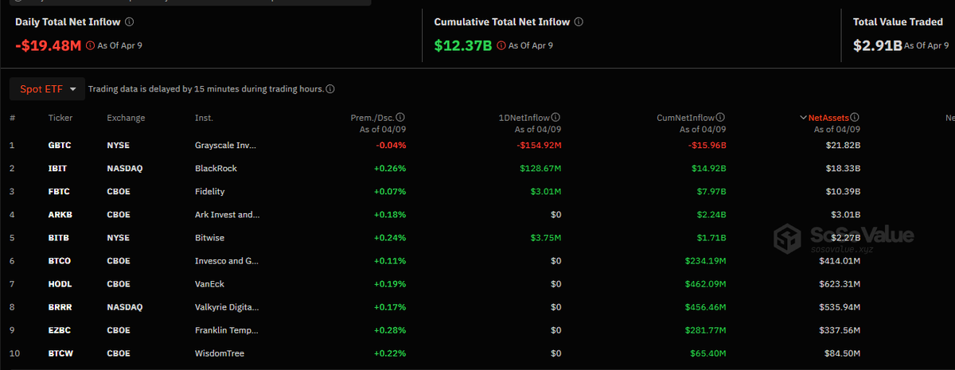The height and width of the screenshot is (370, 955).
Task: Select HODL ticker
Action: click(x=60, y=284)
